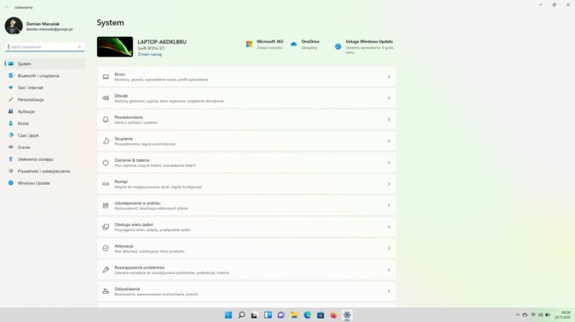Click the Zasilanie & bateria power icon
Viewport: 575px width, 322px height.
pos(106,163)
